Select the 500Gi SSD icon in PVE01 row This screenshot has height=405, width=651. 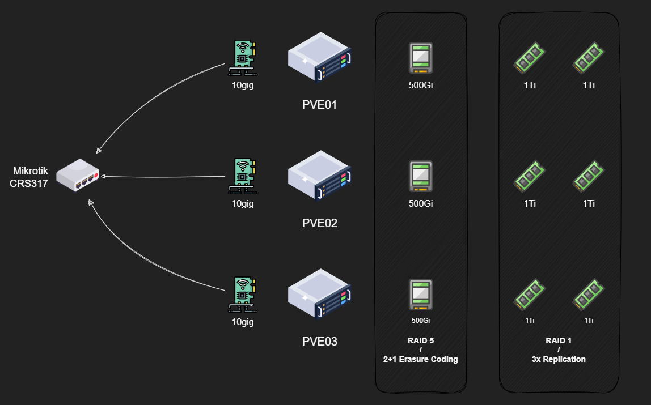(x=421, y=58)
